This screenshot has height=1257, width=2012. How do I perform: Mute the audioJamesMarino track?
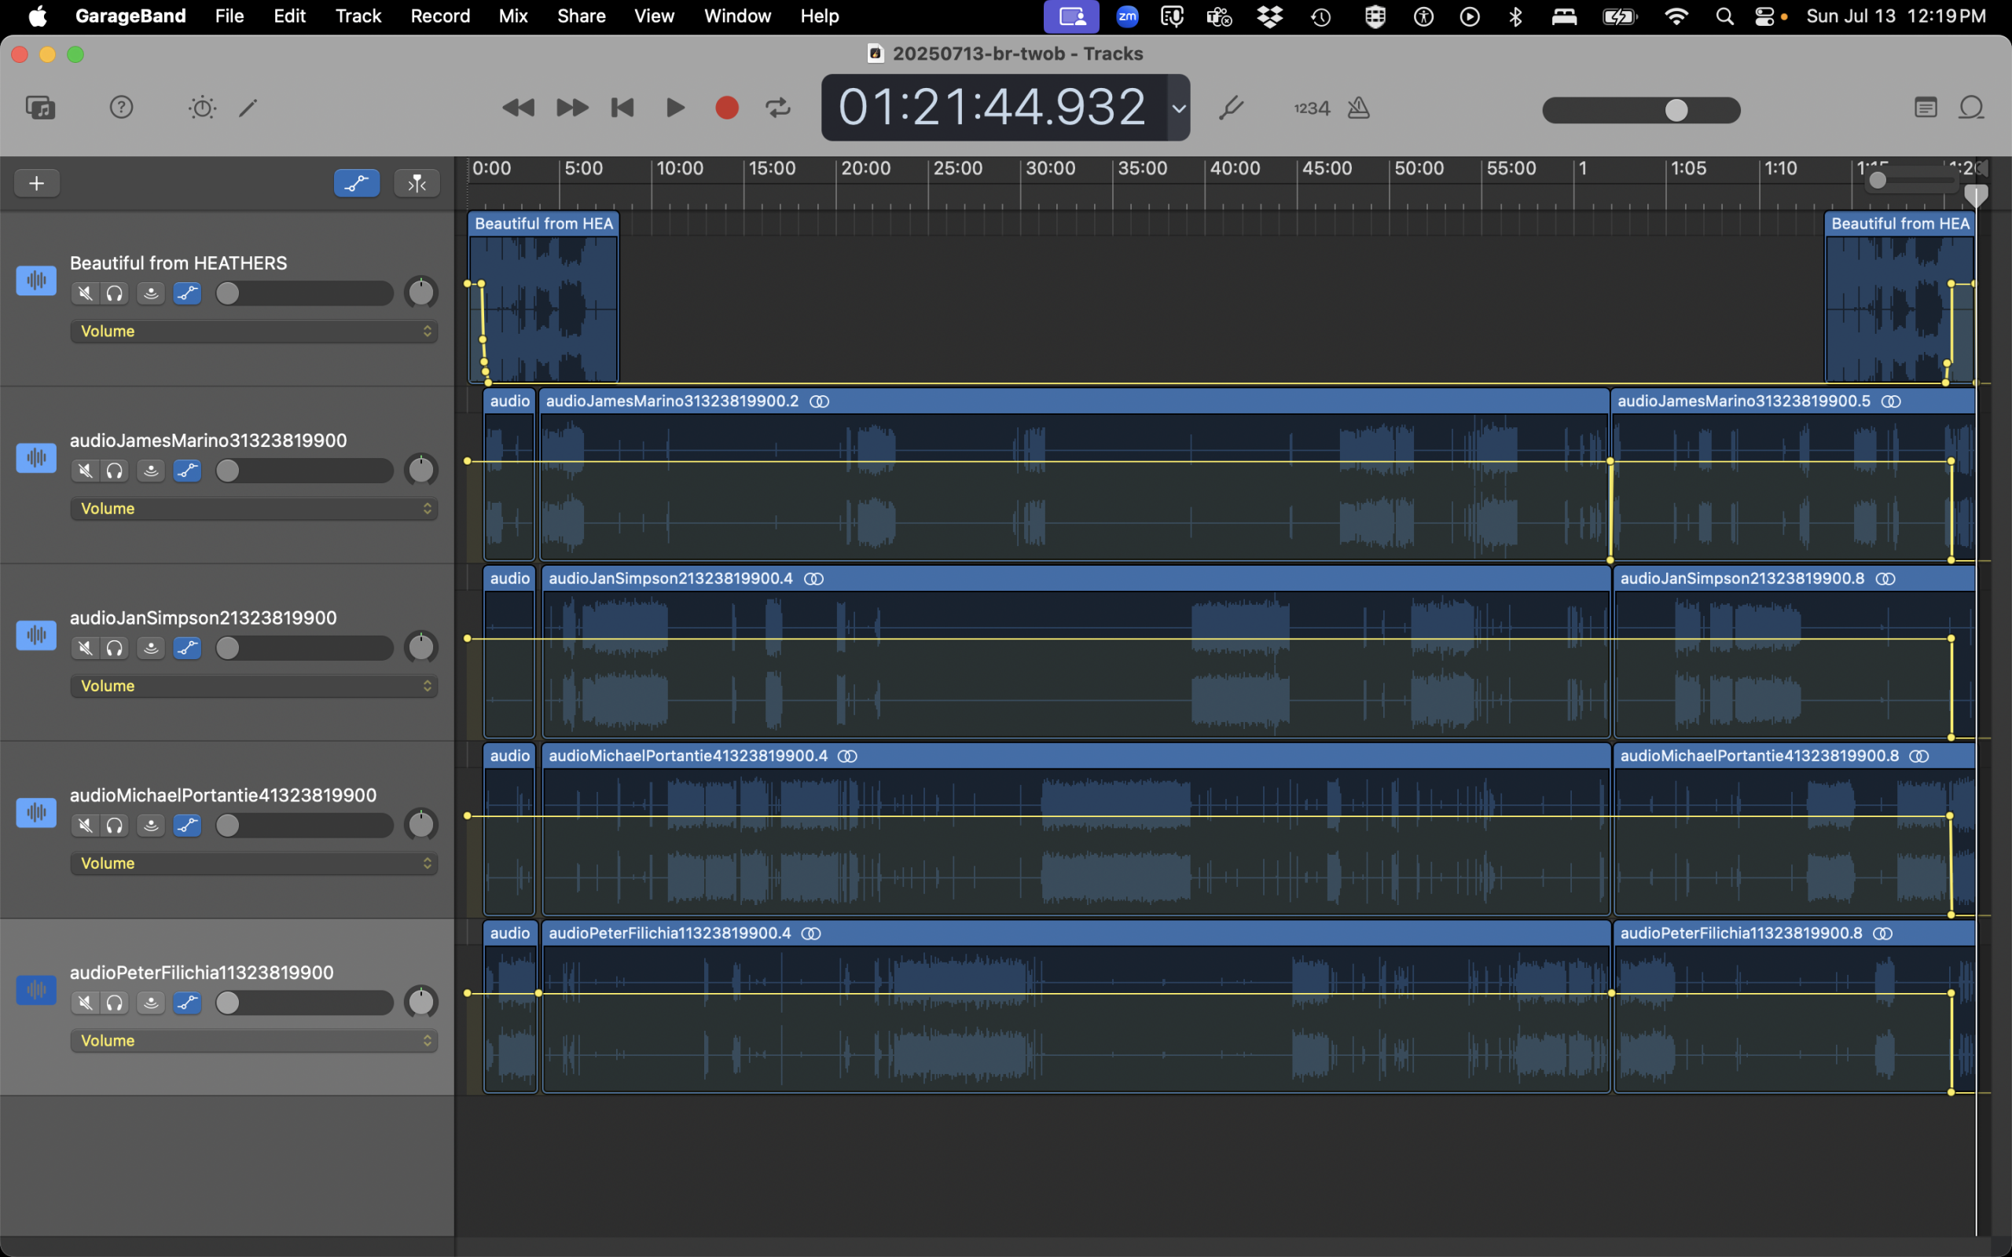click(x=85, y=471)
